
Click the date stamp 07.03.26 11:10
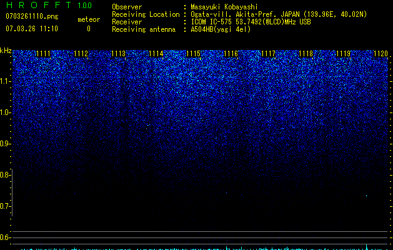tap(32, 29)
